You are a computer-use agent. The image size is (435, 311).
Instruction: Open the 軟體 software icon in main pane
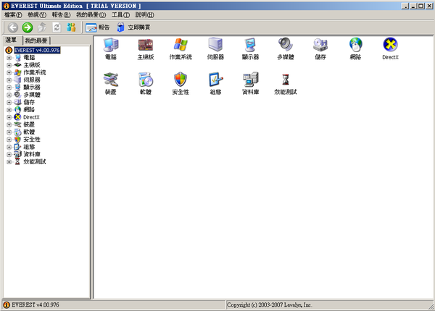[x=146, y=84]
